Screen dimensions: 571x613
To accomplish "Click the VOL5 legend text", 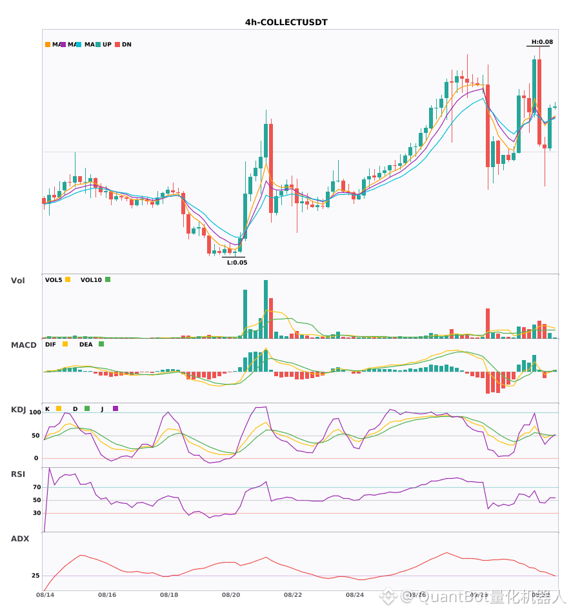I will coord(54,280).
